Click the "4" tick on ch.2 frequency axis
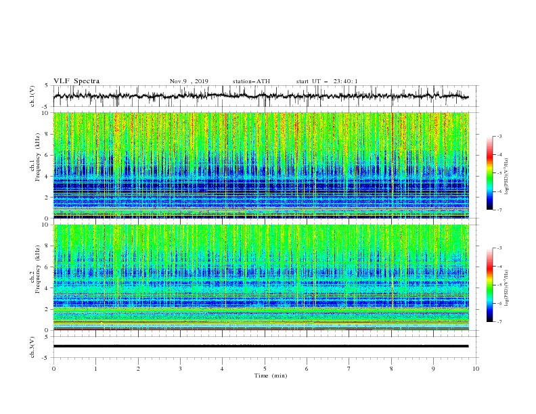Viewport: 536px width, 414px height. coord(47,288)
